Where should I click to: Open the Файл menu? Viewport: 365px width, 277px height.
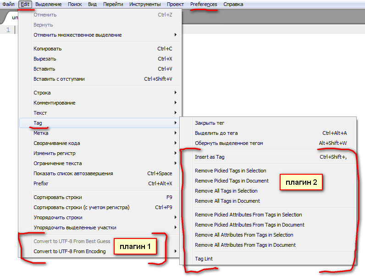(x=8, y=4)
